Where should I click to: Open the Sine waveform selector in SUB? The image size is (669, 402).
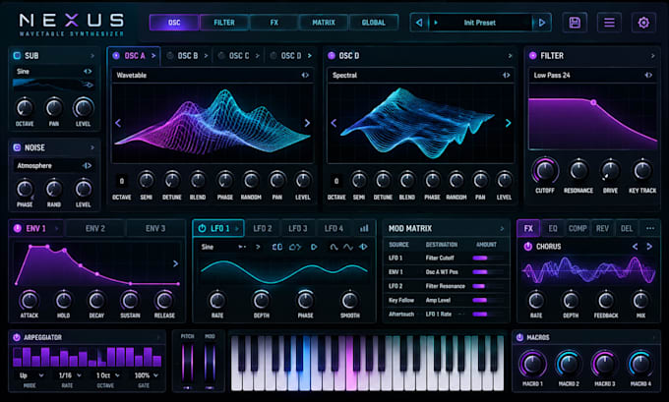tap(54, 71)
